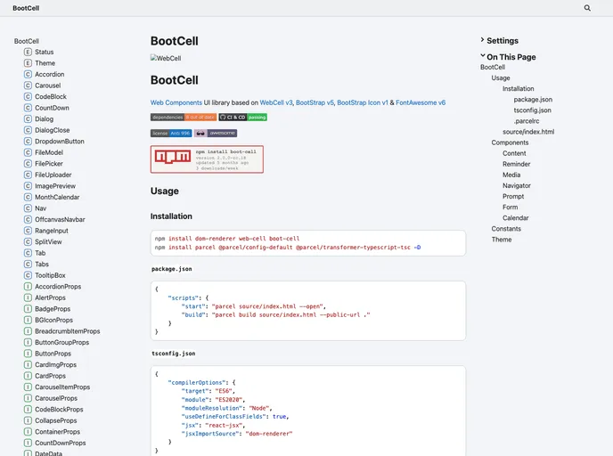Open CollapseProps in sidebar
Screen dimensions: 613x456
tap(55, 421)
